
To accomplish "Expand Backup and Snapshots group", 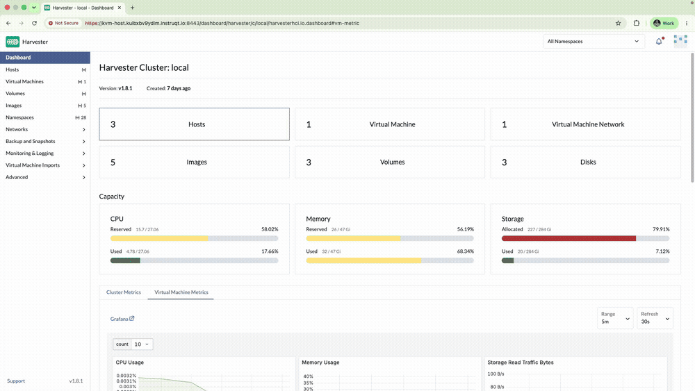I will (44, 141).
